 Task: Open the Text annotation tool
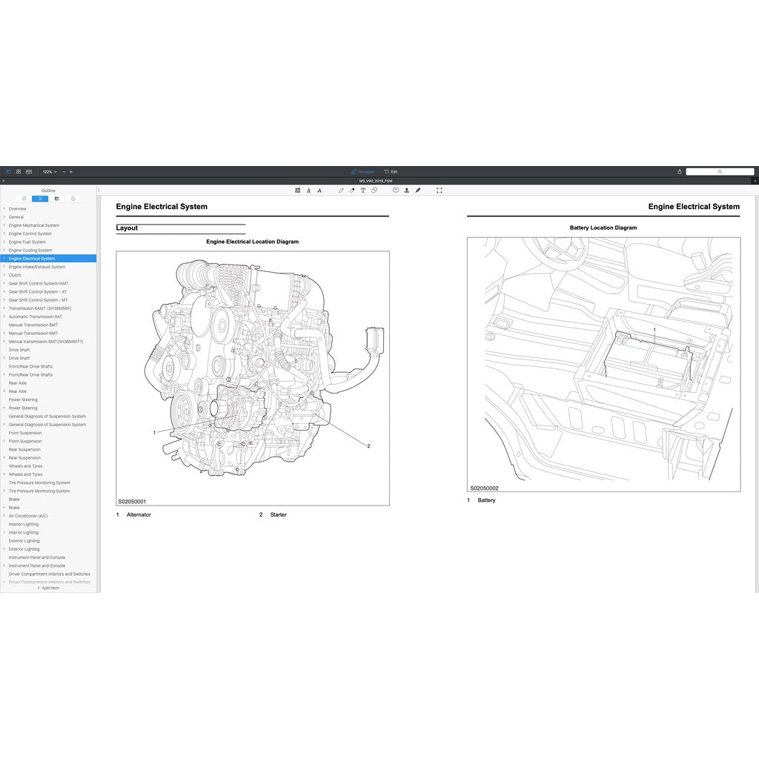click(x=363, y=190)
